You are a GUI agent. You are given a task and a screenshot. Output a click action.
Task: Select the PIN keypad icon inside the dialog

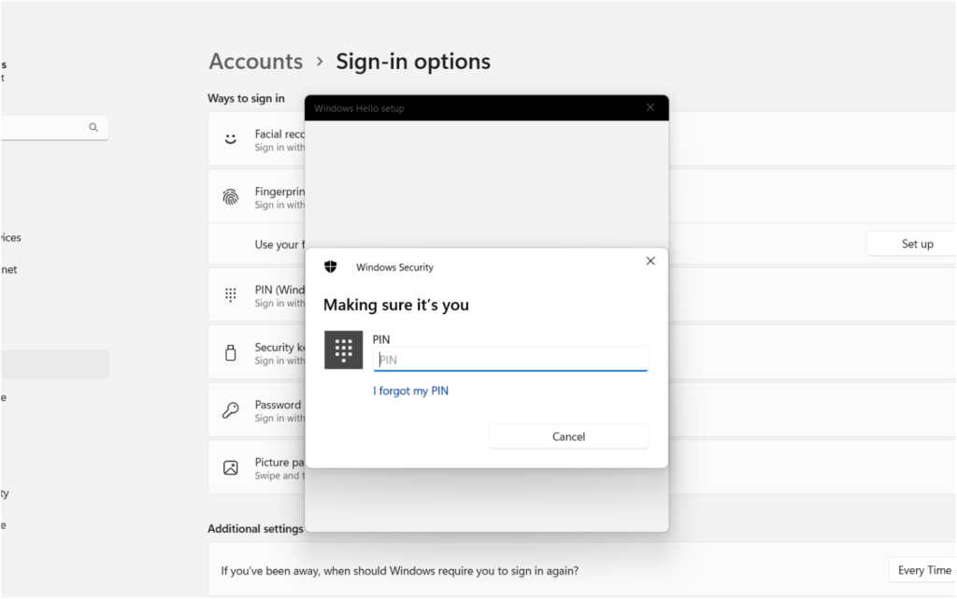(x=344, y=350)
